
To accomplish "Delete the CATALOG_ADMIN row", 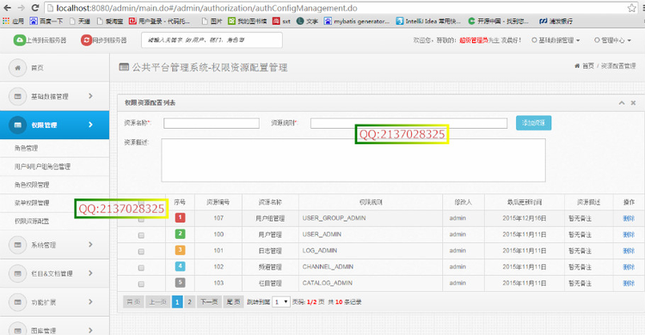I will (629, 283).
